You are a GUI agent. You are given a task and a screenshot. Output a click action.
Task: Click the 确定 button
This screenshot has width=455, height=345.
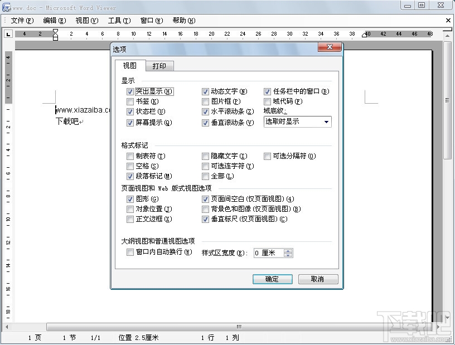272,279
